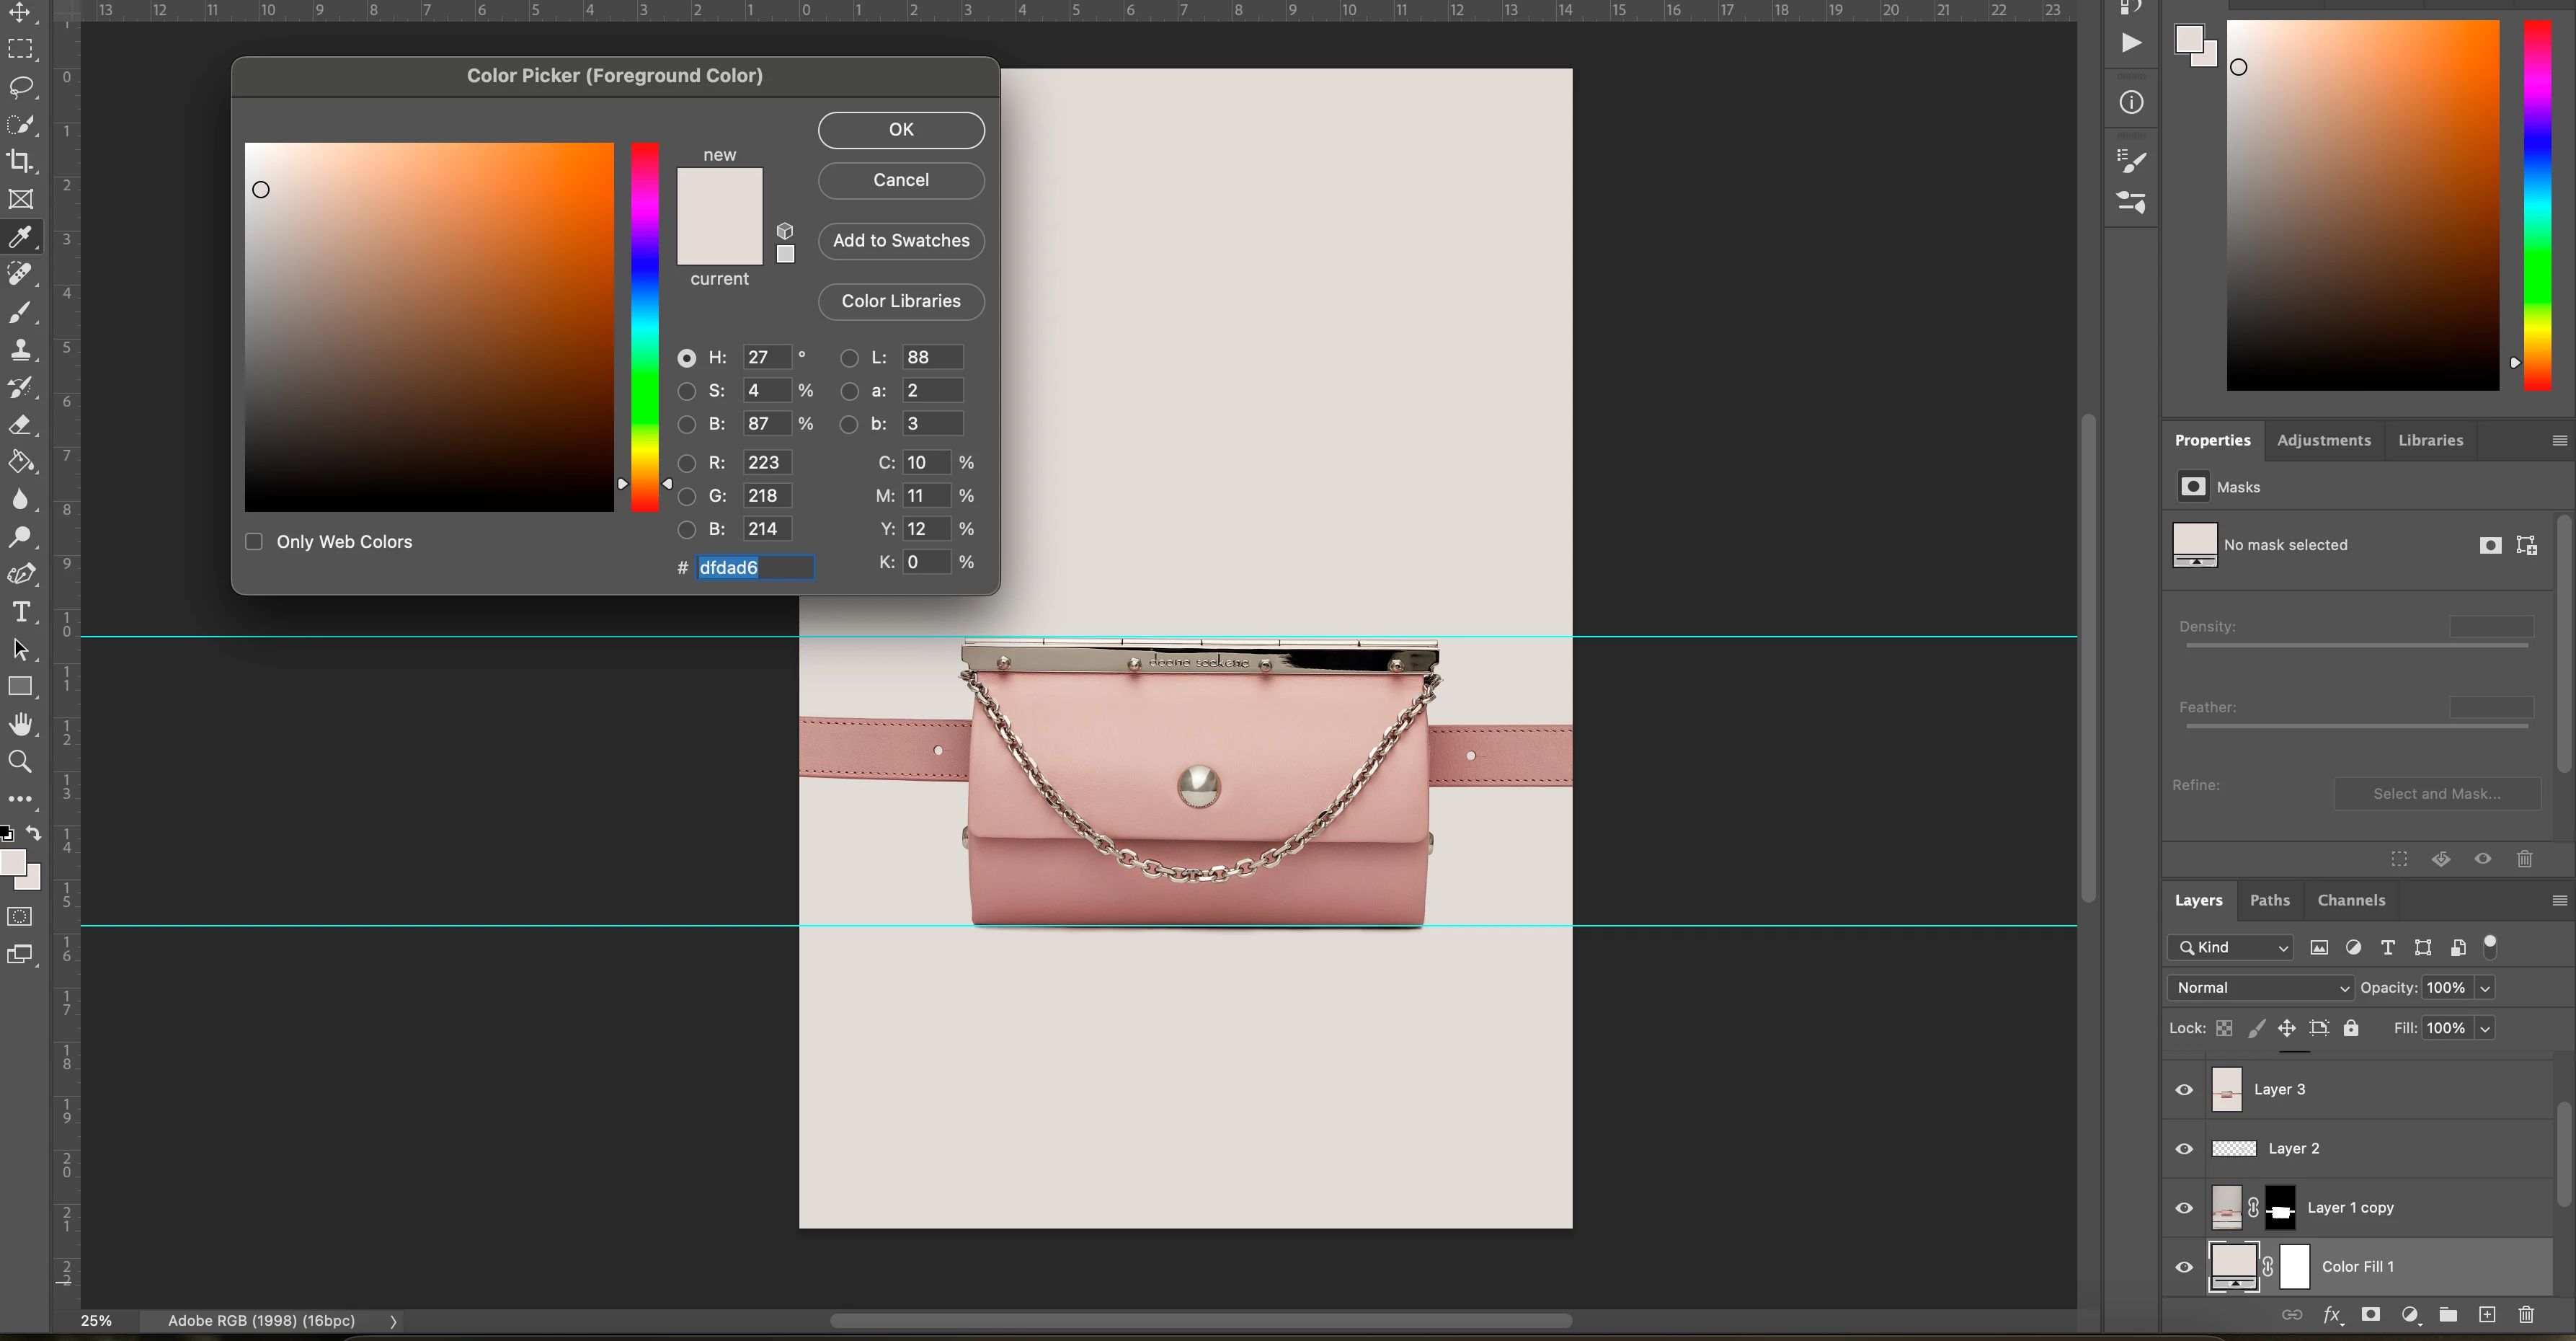Click the delete layer trash icon

(2526, 1314)
